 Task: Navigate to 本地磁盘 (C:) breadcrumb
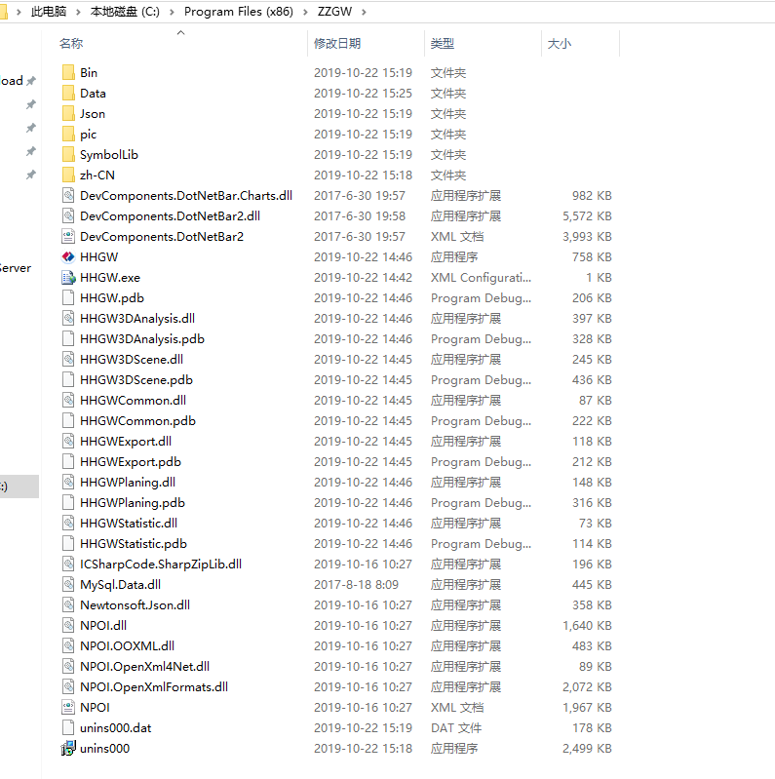(125, 12)
